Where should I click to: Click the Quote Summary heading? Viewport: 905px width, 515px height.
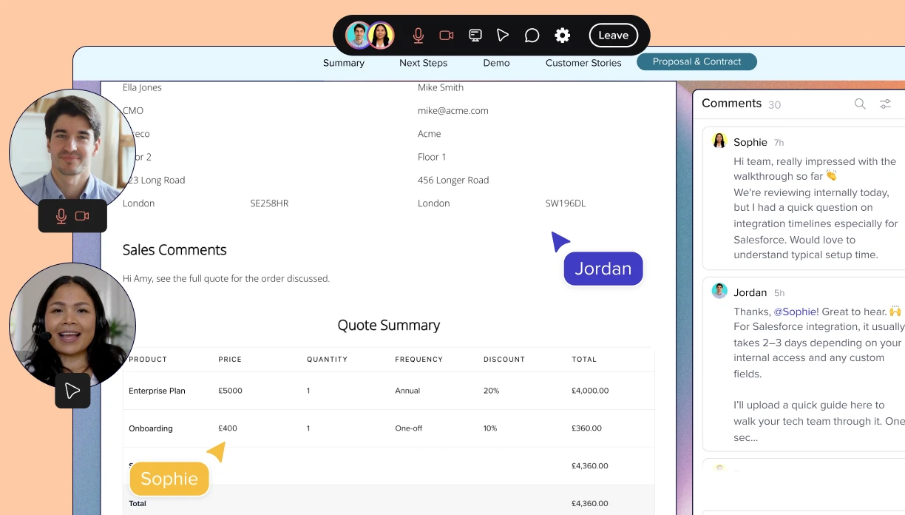pos(388,325)
